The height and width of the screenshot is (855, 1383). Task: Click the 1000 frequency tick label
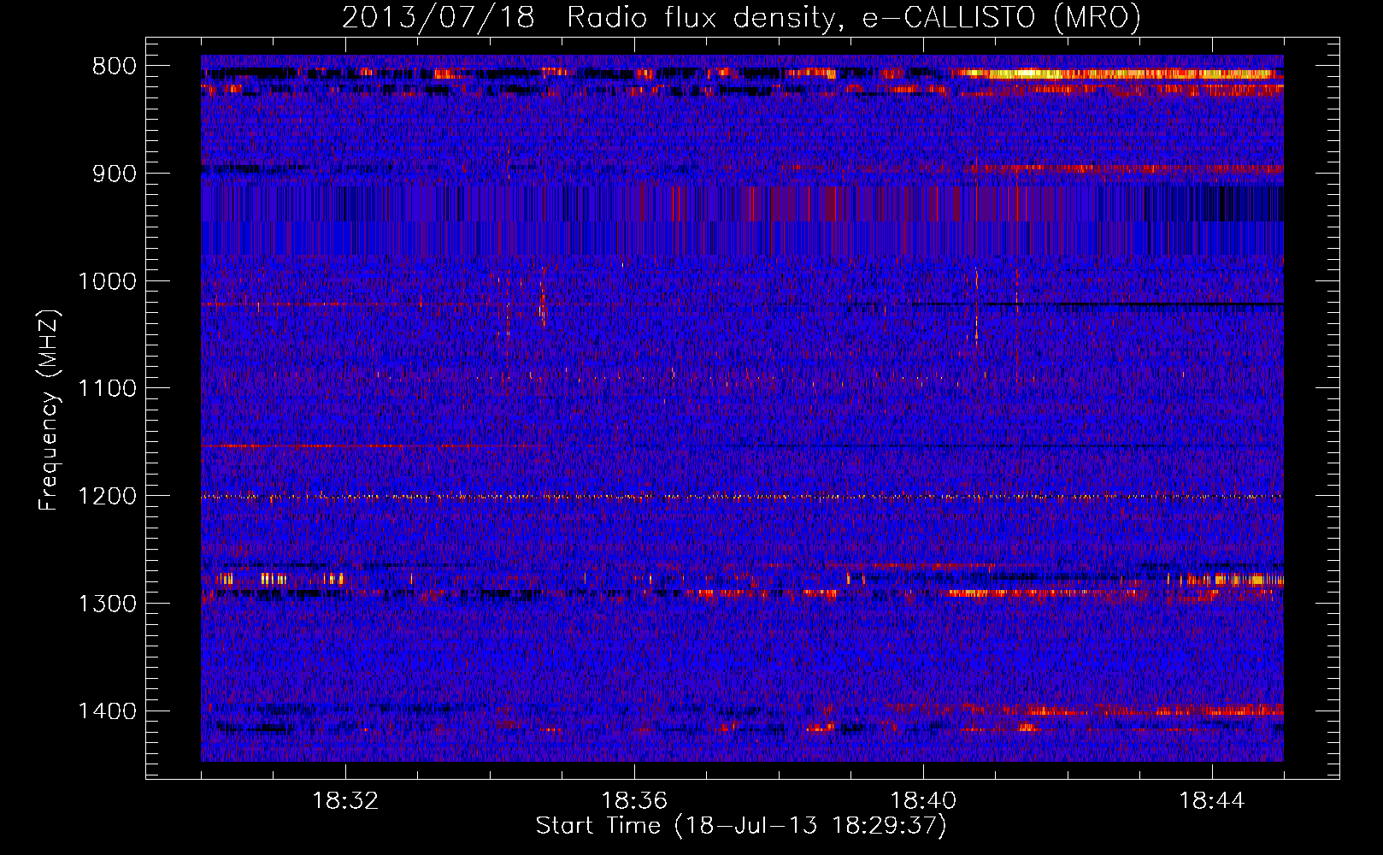pos(107,281)
